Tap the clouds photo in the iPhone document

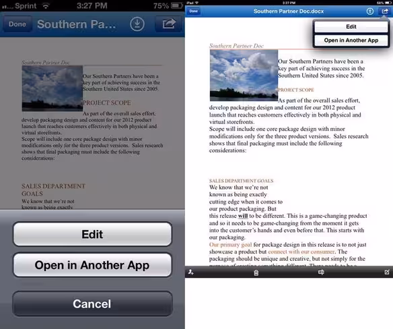[x=52, y=88]
